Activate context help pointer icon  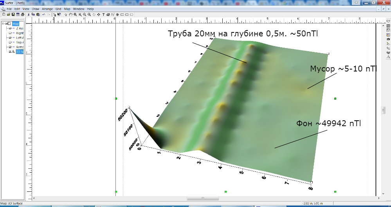click(59, 15)
